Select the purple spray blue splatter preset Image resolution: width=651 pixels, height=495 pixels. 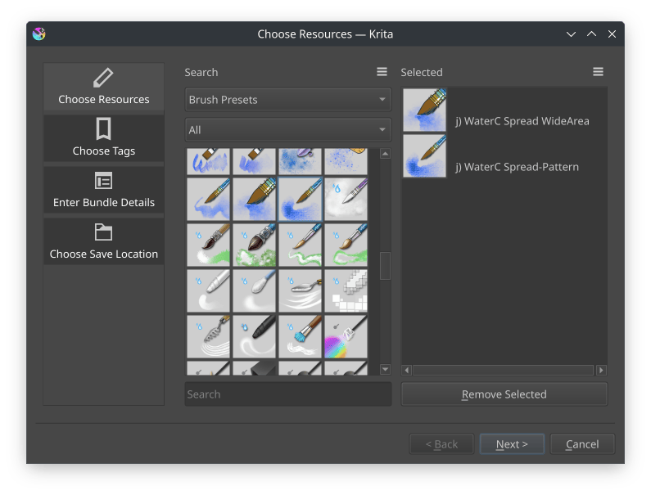pos(301,161)
